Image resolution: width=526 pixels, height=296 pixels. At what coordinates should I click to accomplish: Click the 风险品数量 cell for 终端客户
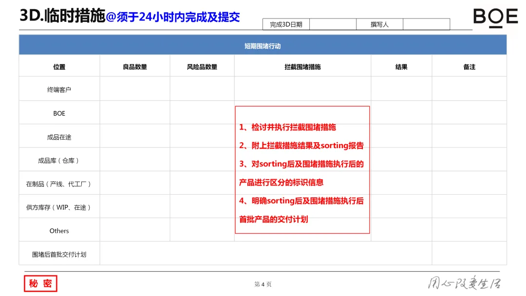pos(202,89)
